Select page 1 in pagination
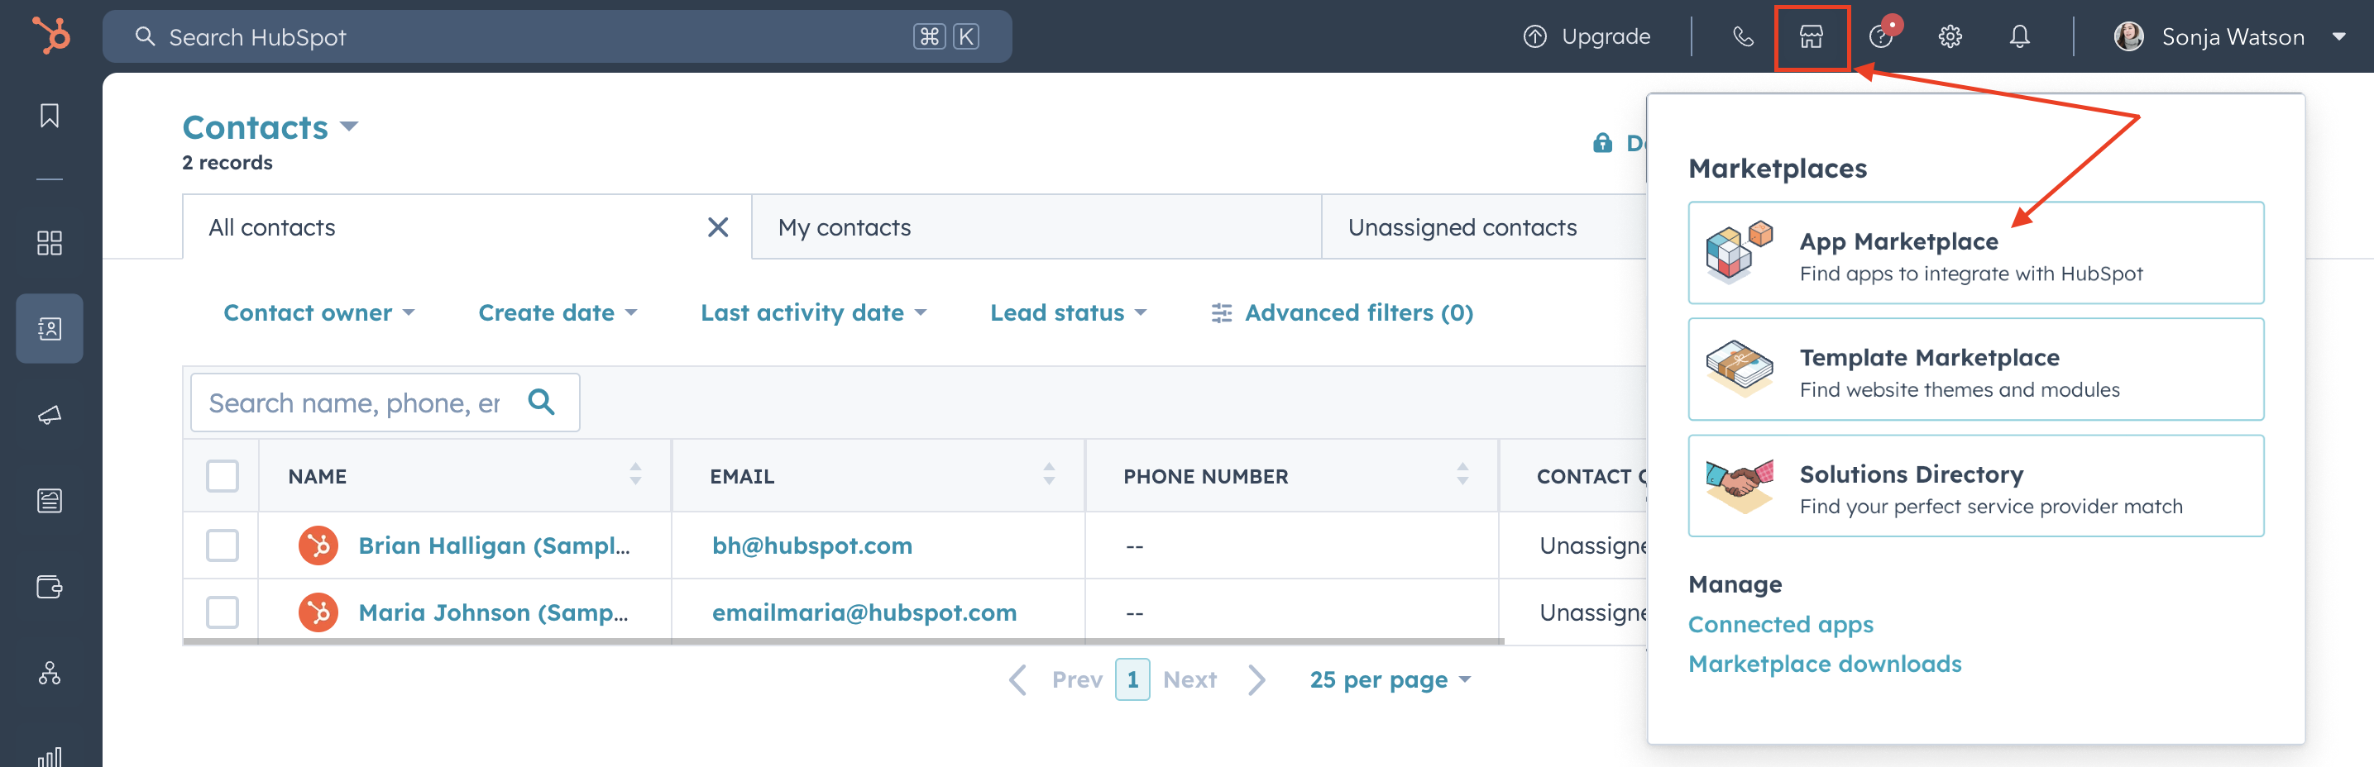The image size is (2374, 767). pyautogui.click(x=1132, y=679)
